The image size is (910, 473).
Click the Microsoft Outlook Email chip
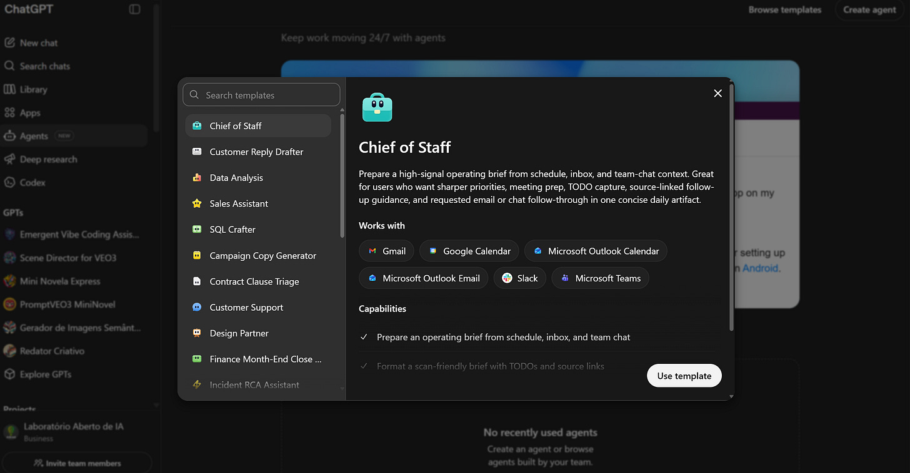(x=424, y=278)
